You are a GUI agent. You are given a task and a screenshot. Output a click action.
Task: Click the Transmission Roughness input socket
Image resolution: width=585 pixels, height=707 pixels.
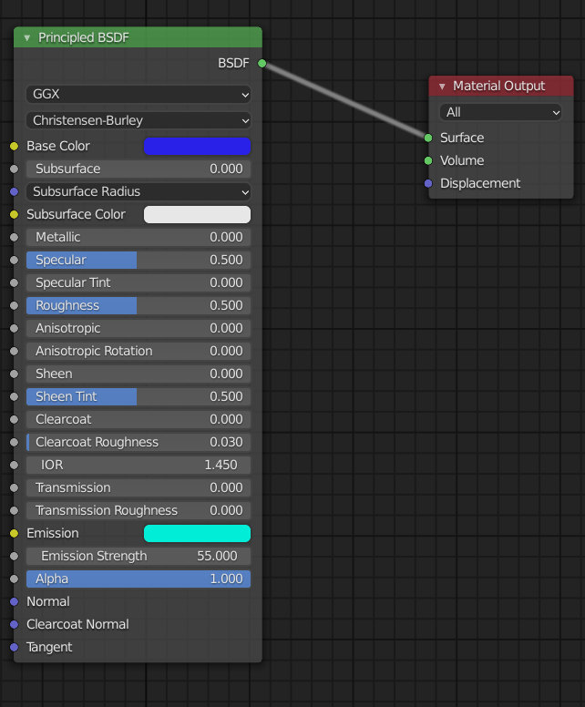tap(14, 510)
